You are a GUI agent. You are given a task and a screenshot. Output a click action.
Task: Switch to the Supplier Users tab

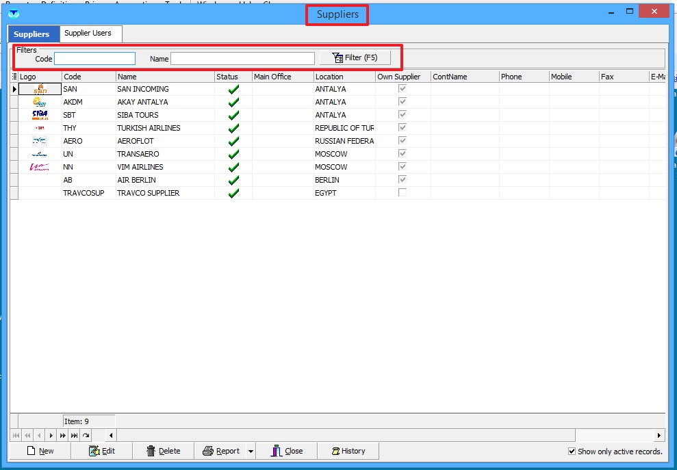[x=88, y=34]
